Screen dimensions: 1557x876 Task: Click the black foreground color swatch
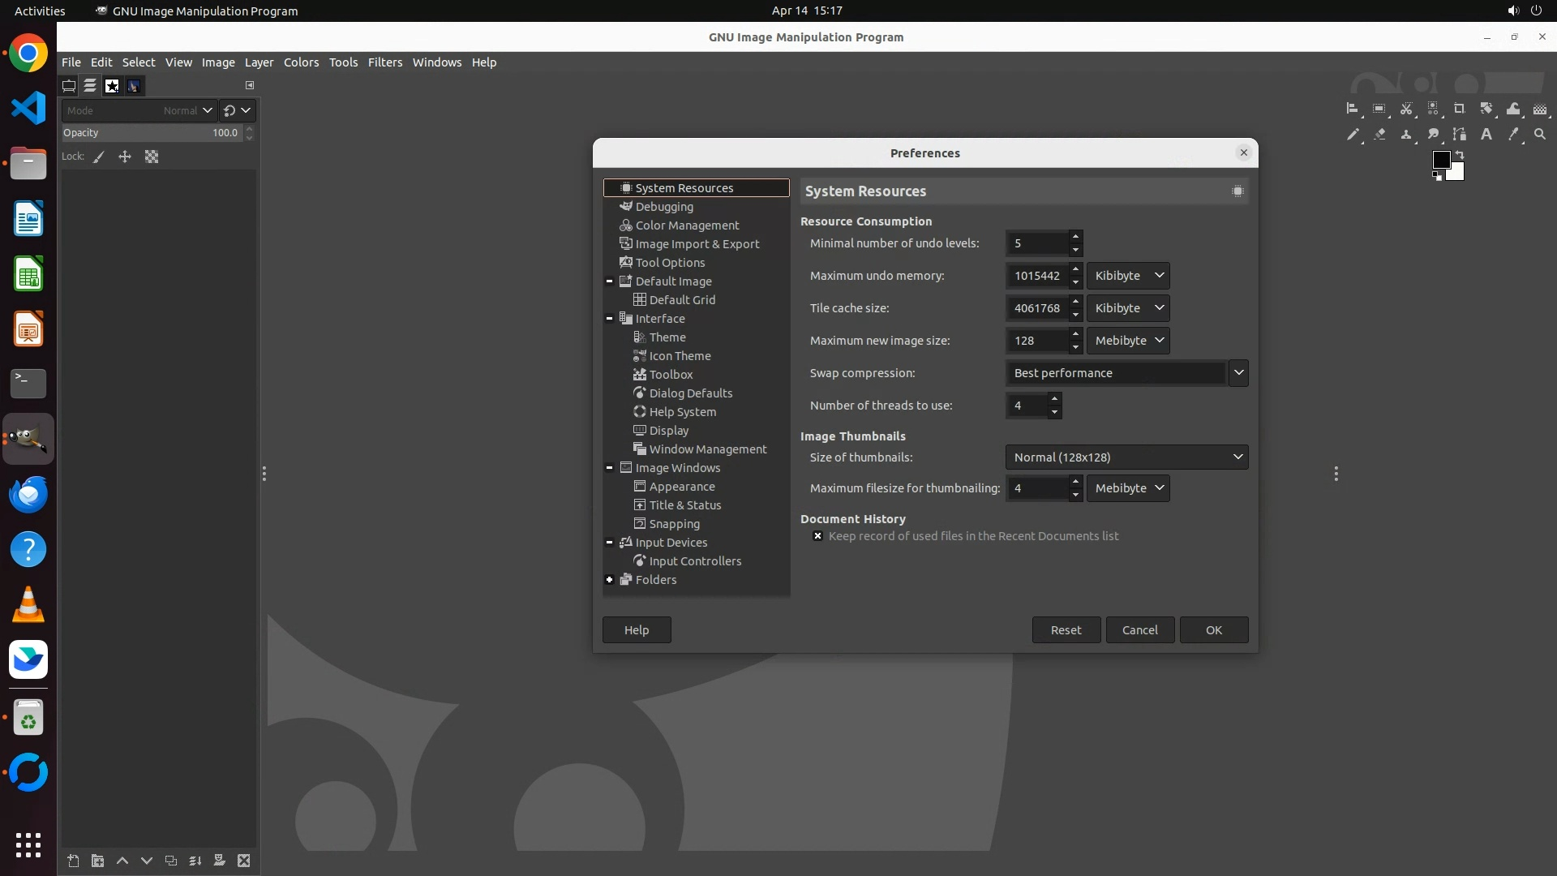[1441, 160]
